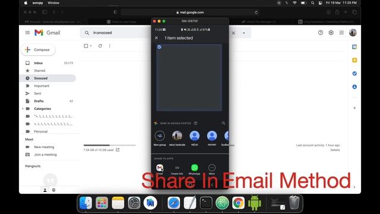The width and height of the screenshot is (380, 214).
Task: Open Google account profile avatar
Action: pyautogui.click(x=353, y=33)
